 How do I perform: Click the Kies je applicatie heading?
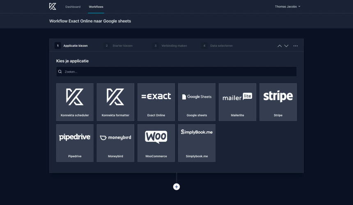[x=72, y=61]
